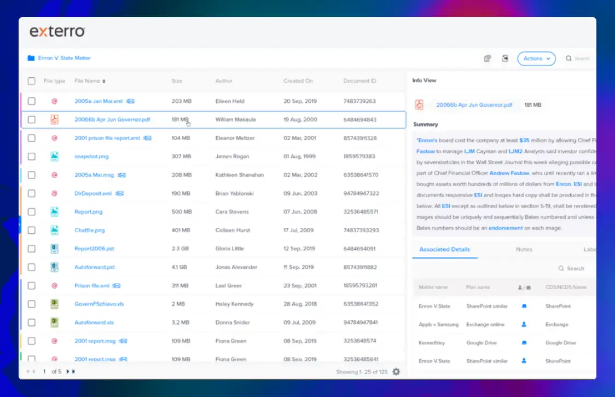
Task: Click the Google Drive plan name cell
Action: (x=481, y=343)
